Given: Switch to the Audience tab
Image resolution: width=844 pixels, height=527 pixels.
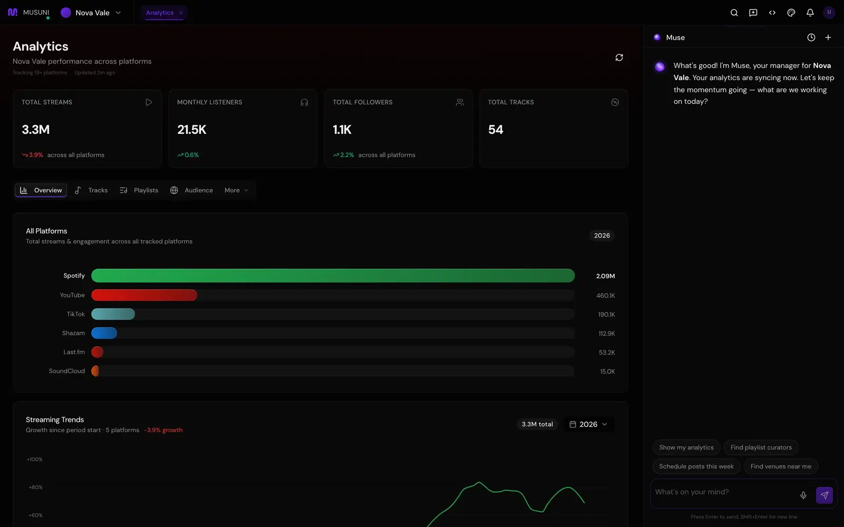Looking at the screenshot, I should pyautogui.click(x=191, y=190).
